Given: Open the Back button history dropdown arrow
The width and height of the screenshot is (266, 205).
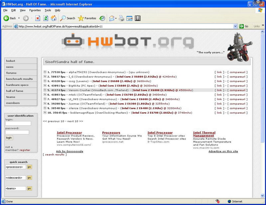Looking at the screenshot, I should [x=19, y=18].
